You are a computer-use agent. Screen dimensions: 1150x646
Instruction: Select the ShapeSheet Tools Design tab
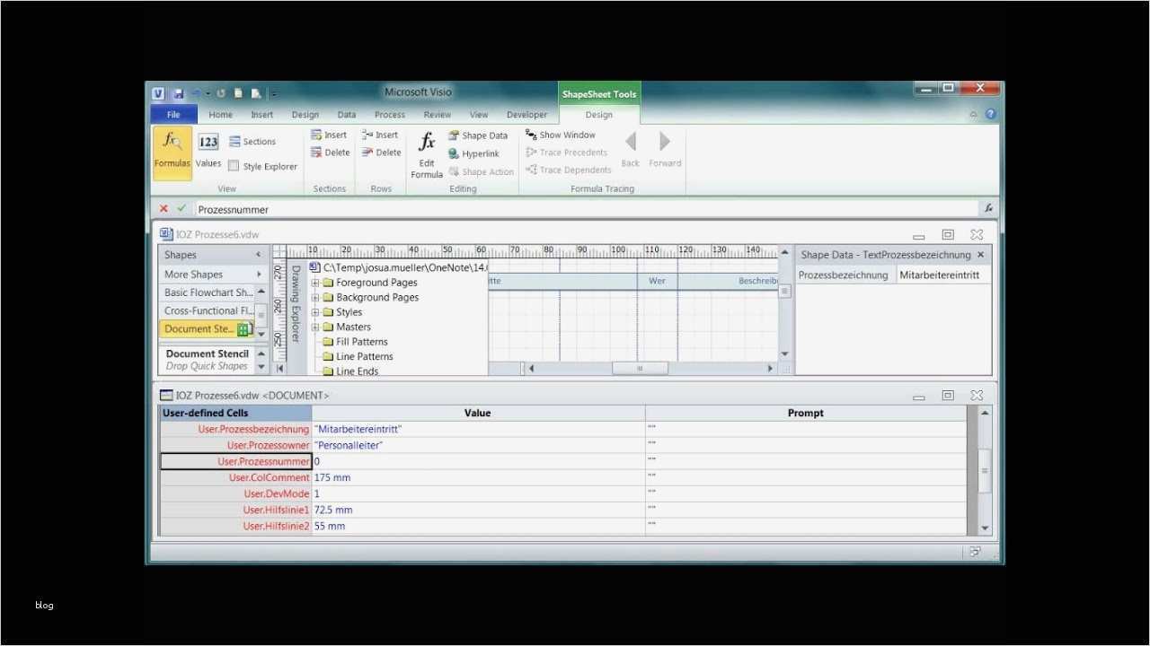coord(599,115)
